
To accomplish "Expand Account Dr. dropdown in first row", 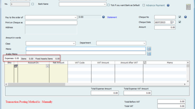I will coord(48,66).
